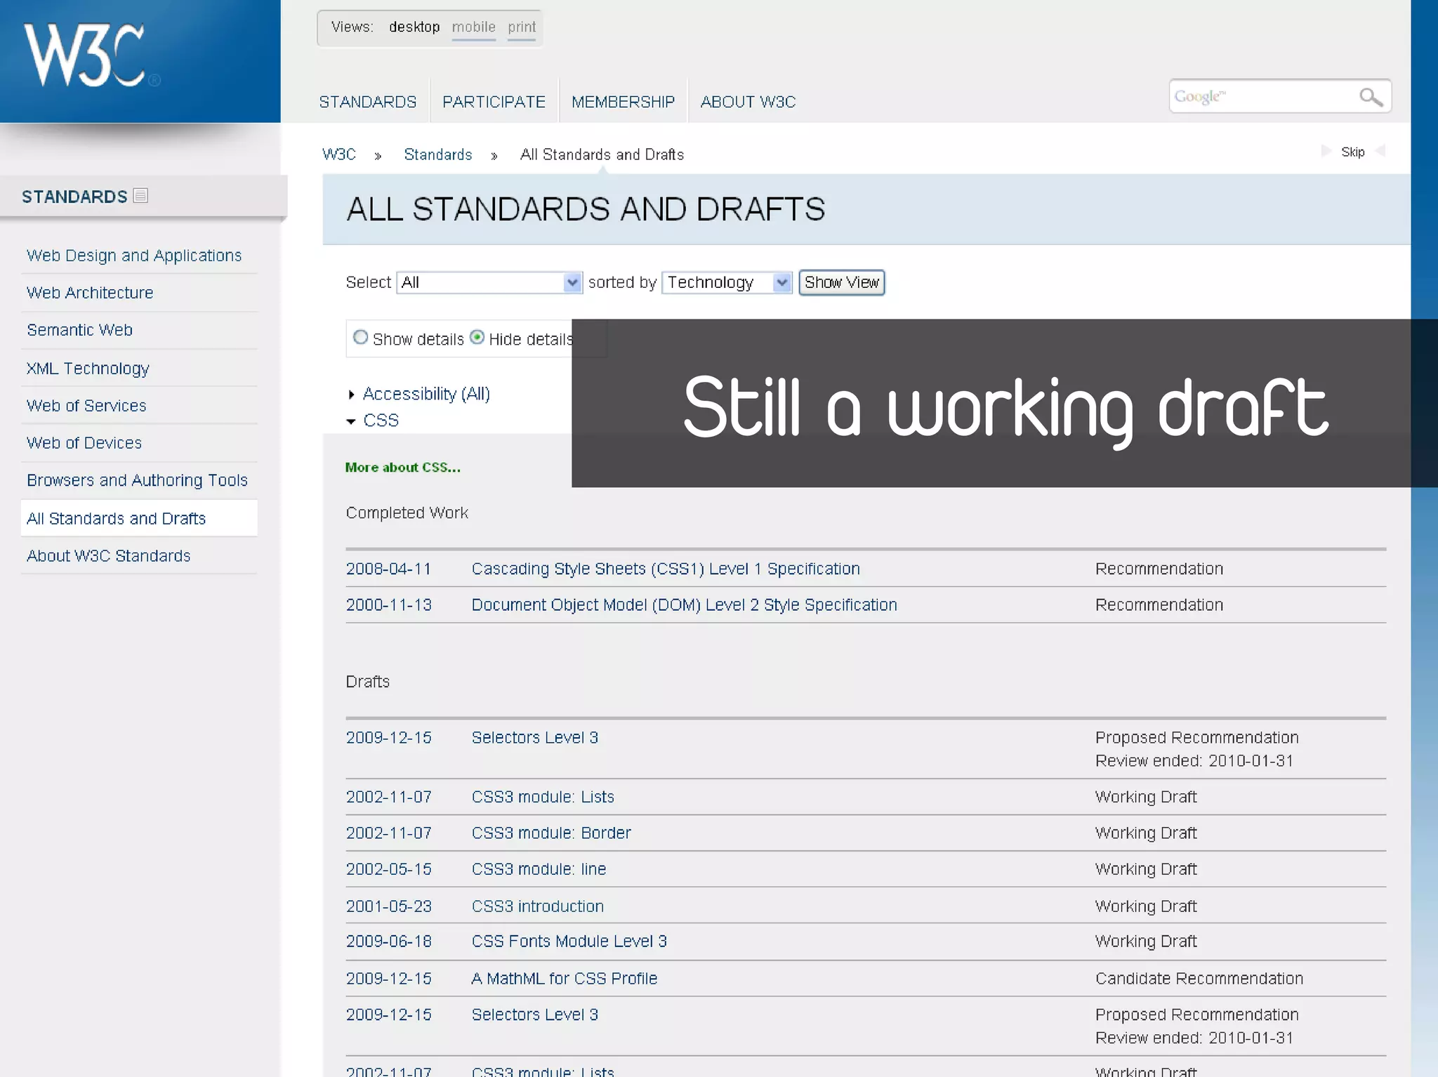Open CSS Fonts Module Level 3 link
The height and width of the screenshot is (1077, 1438).
569,941
